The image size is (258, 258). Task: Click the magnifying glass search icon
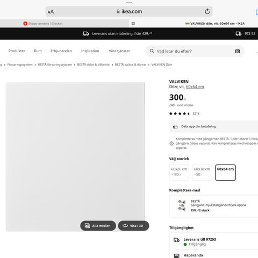point(152,51)
